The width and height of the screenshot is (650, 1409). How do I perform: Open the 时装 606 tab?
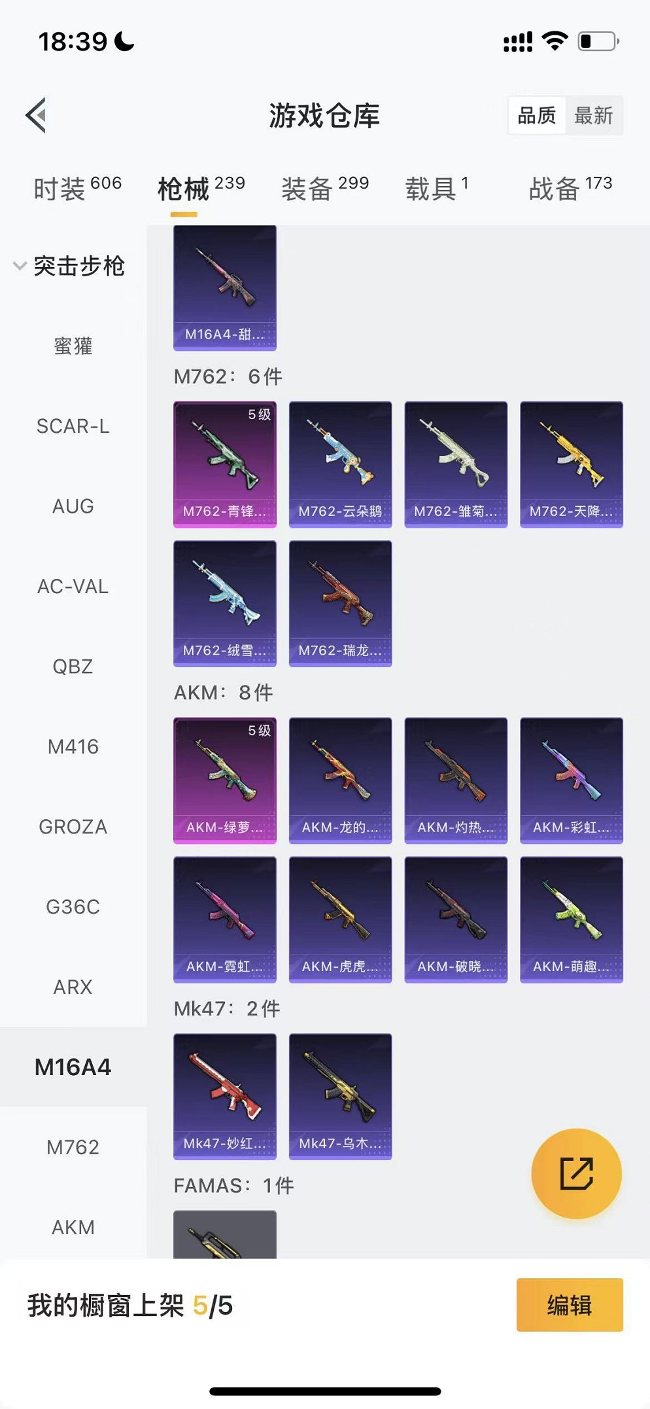(x=77, y=189)
